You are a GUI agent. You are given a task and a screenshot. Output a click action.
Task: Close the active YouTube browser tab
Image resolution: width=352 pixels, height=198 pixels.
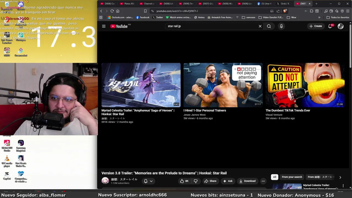coord(310,4)
